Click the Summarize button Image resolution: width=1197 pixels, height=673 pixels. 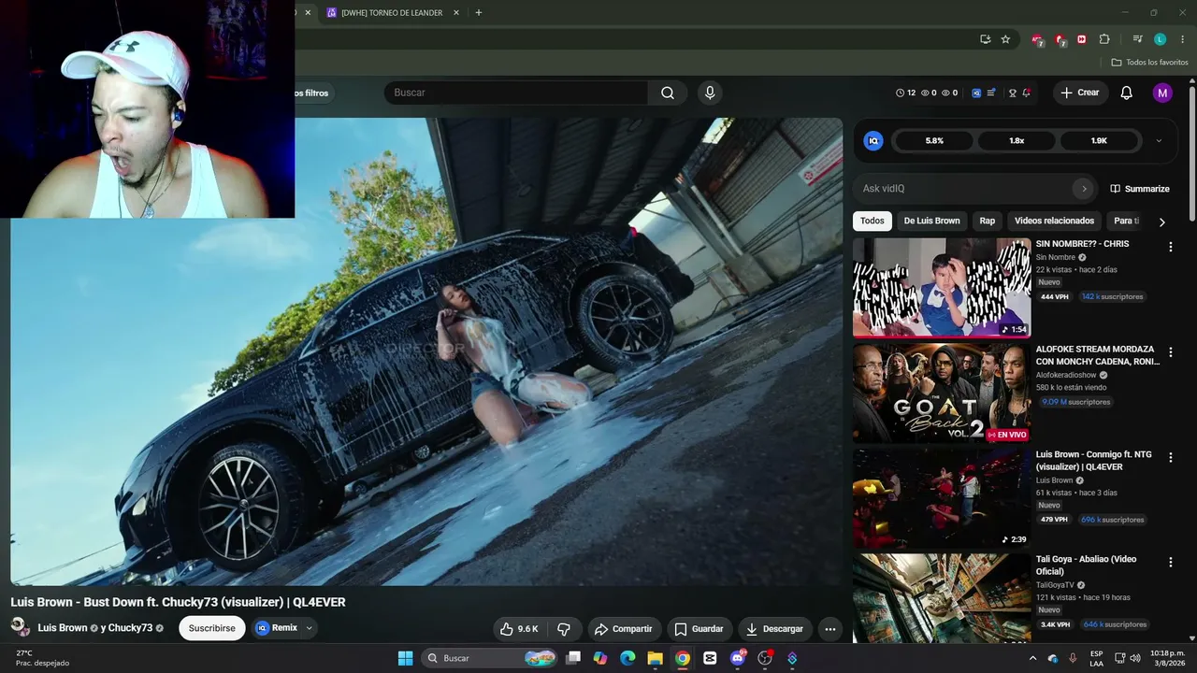[x=1140, y=189]
